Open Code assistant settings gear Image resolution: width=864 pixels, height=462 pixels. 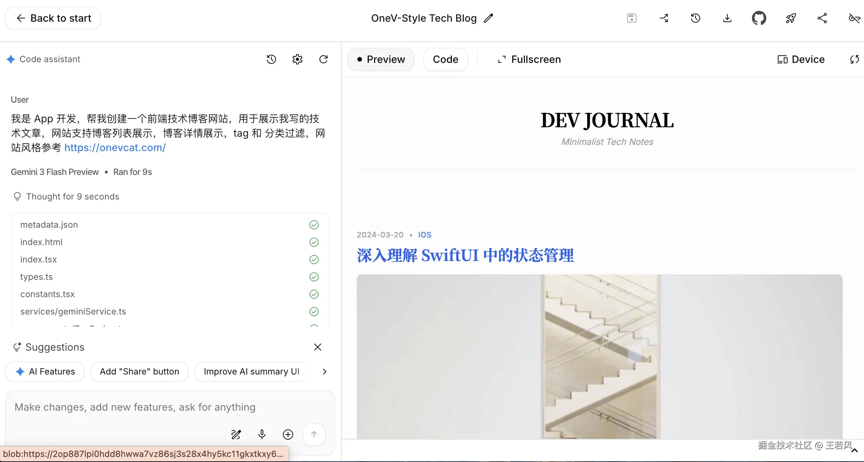[x=297, y=59]
